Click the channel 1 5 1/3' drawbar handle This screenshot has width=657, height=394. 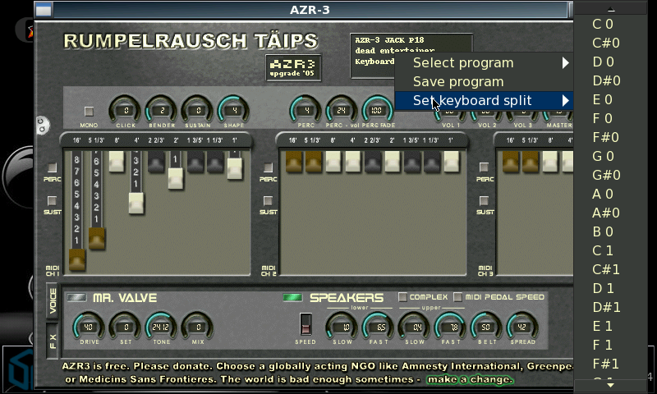tap(97, 239)
